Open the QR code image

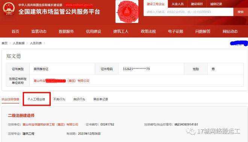click(x=127, y=12)
